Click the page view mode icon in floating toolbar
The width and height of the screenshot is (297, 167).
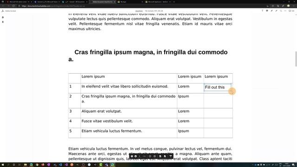(165, 156)
